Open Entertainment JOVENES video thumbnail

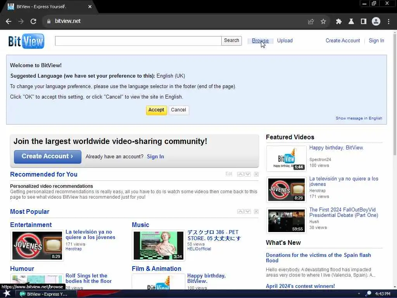(37, 246)
